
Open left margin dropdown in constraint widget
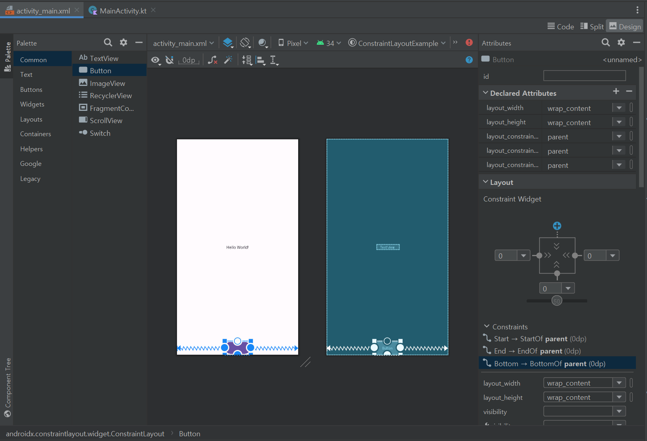click(x=523, y=255)
